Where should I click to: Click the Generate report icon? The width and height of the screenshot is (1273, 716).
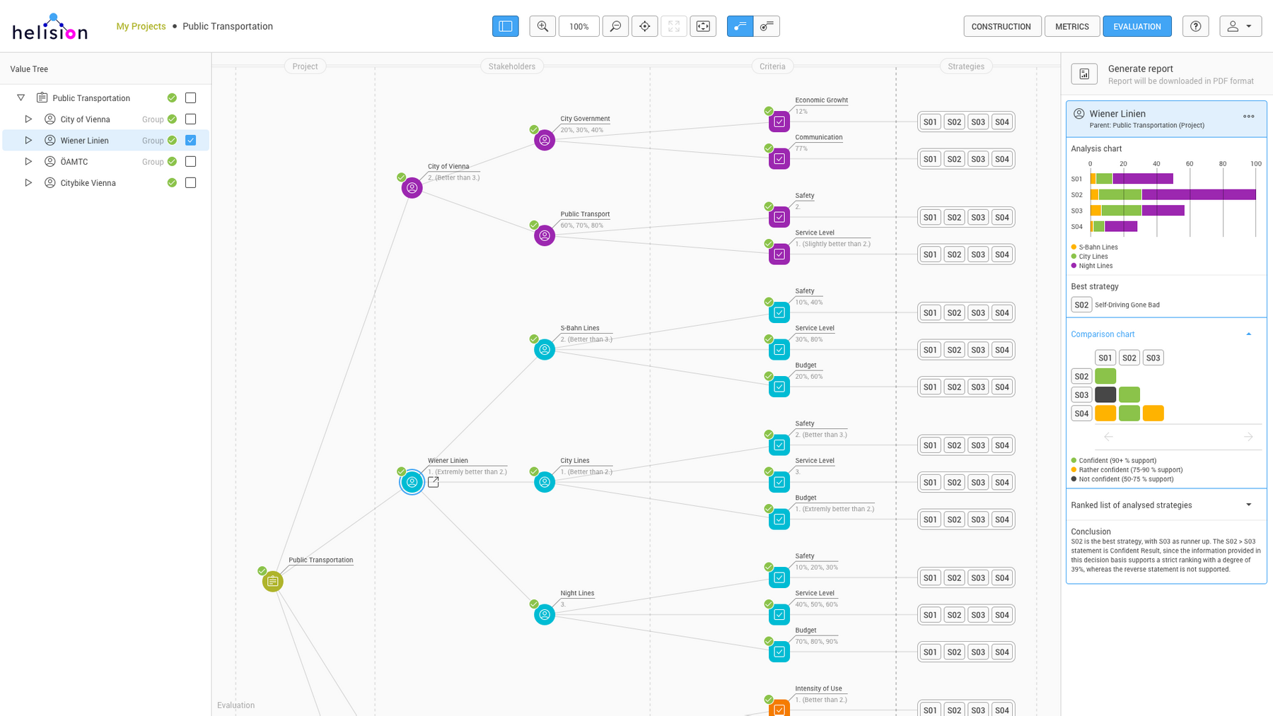1084,74
